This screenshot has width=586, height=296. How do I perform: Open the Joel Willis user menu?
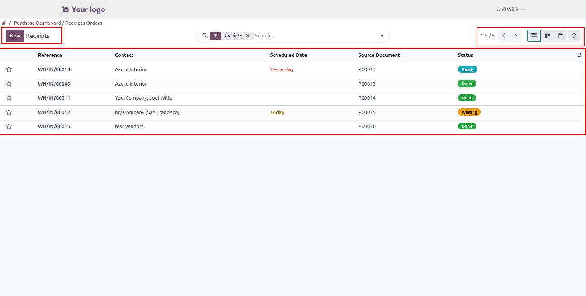point(510,9)
